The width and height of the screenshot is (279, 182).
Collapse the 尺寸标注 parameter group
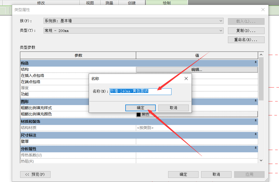tap(256, 134)
